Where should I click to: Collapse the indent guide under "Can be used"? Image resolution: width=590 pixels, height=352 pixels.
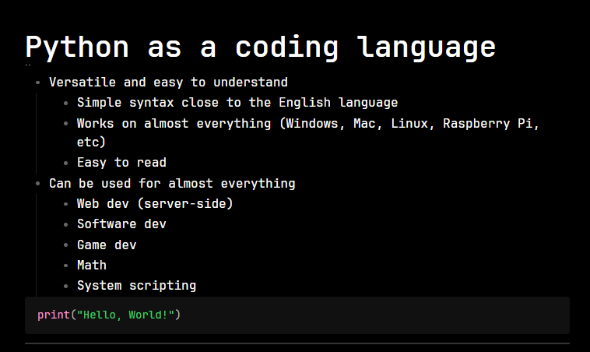point(37,241)
